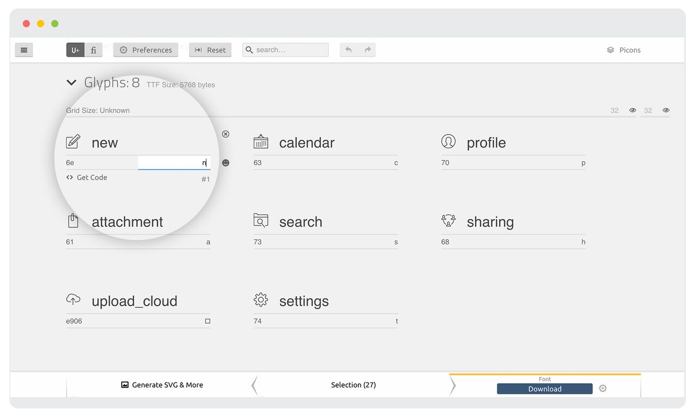
Task: Go to the Selection (27) tab
Action: click(x=353, y=385)
